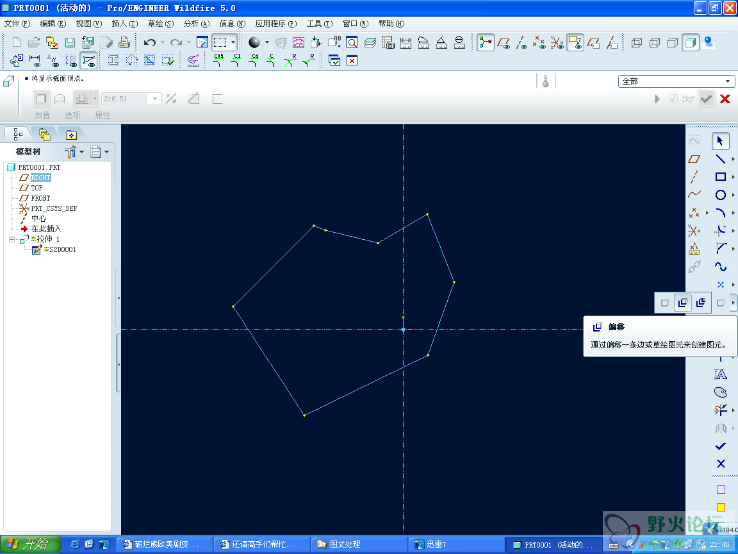The height and width of the screenshot is (554, 738).
Task: Cancel feature with red X
Action: [725, 99]
